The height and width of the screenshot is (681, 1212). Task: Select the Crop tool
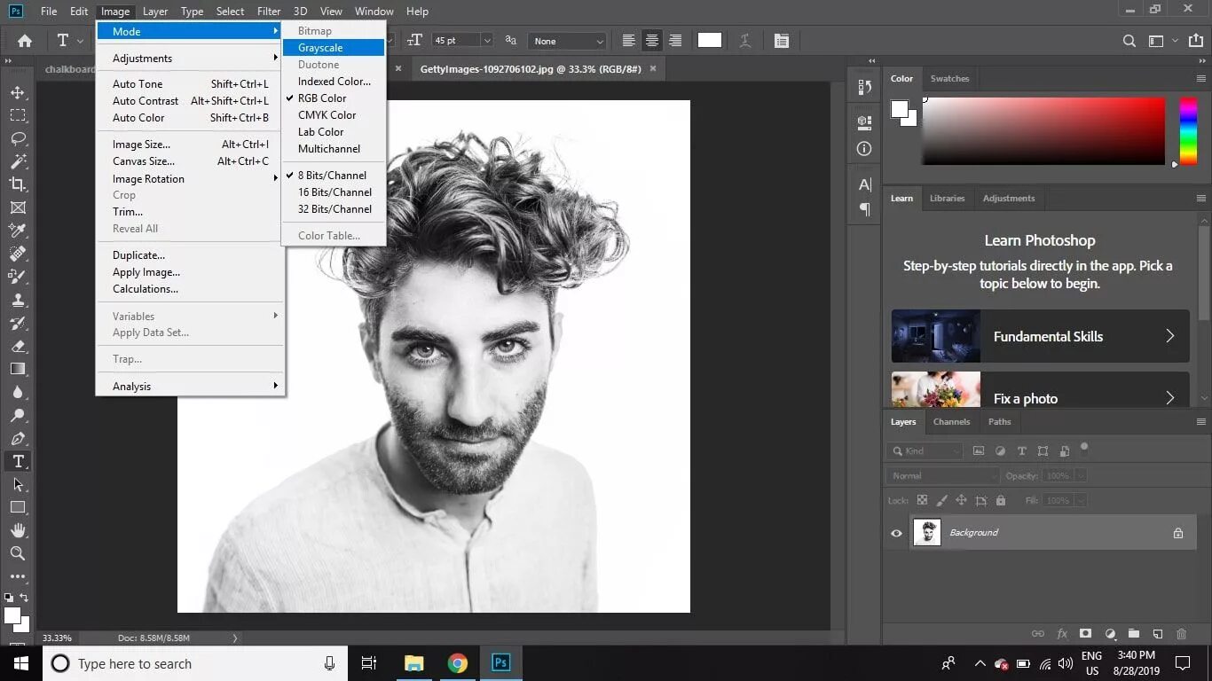point(18,184)
